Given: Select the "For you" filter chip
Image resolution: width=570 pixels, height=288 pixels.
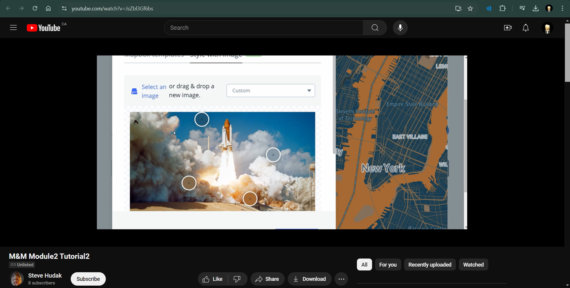Looking at the screenshot, I should point(388,265).
